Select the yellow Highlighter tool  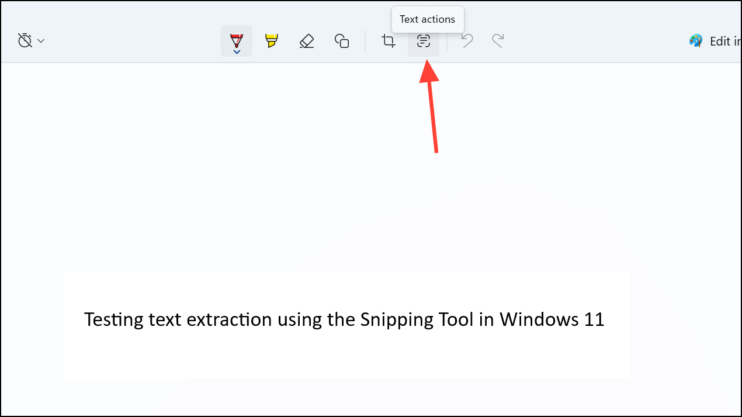click(x=271, y=41)
